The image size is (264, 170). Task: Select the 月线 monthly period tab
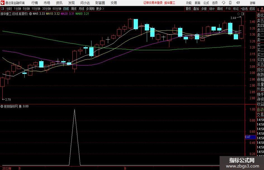tap(81, 9)
